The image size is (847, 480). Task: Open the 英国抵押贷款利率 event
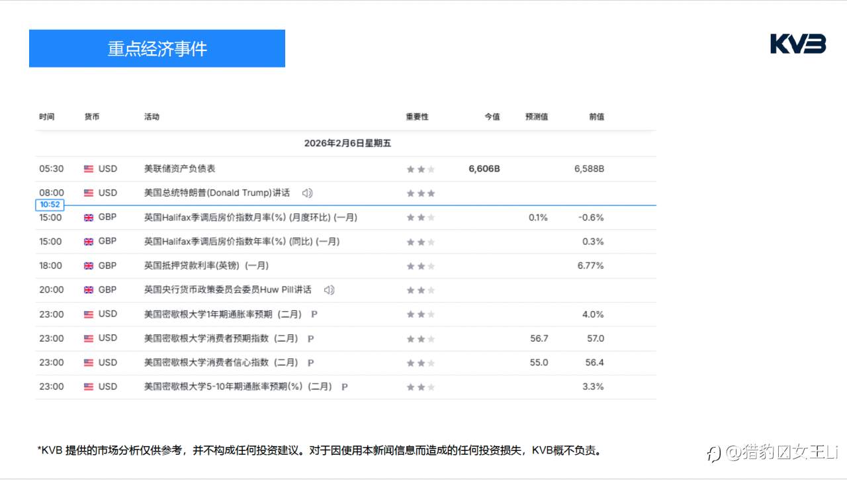[206, 265]
